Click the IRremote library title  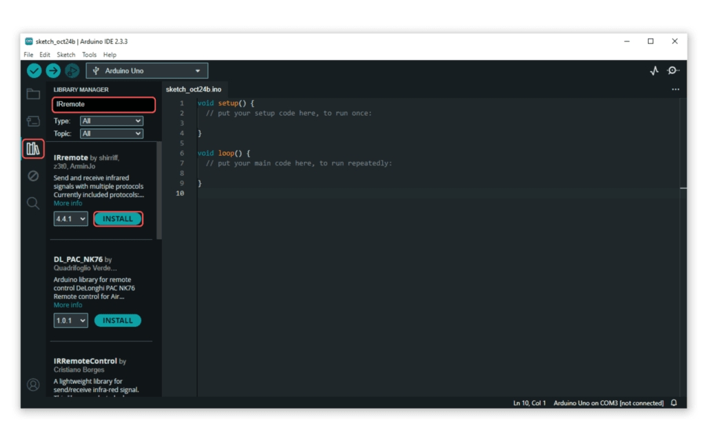[71, 158]
